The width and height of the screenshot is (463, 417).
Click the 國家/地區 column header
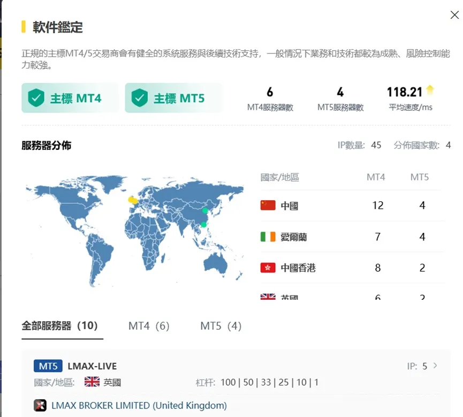[279, 177]
